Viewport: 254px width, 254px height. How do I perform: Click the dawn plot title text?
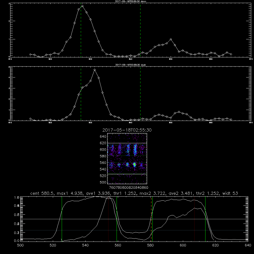tap(131, 1)
